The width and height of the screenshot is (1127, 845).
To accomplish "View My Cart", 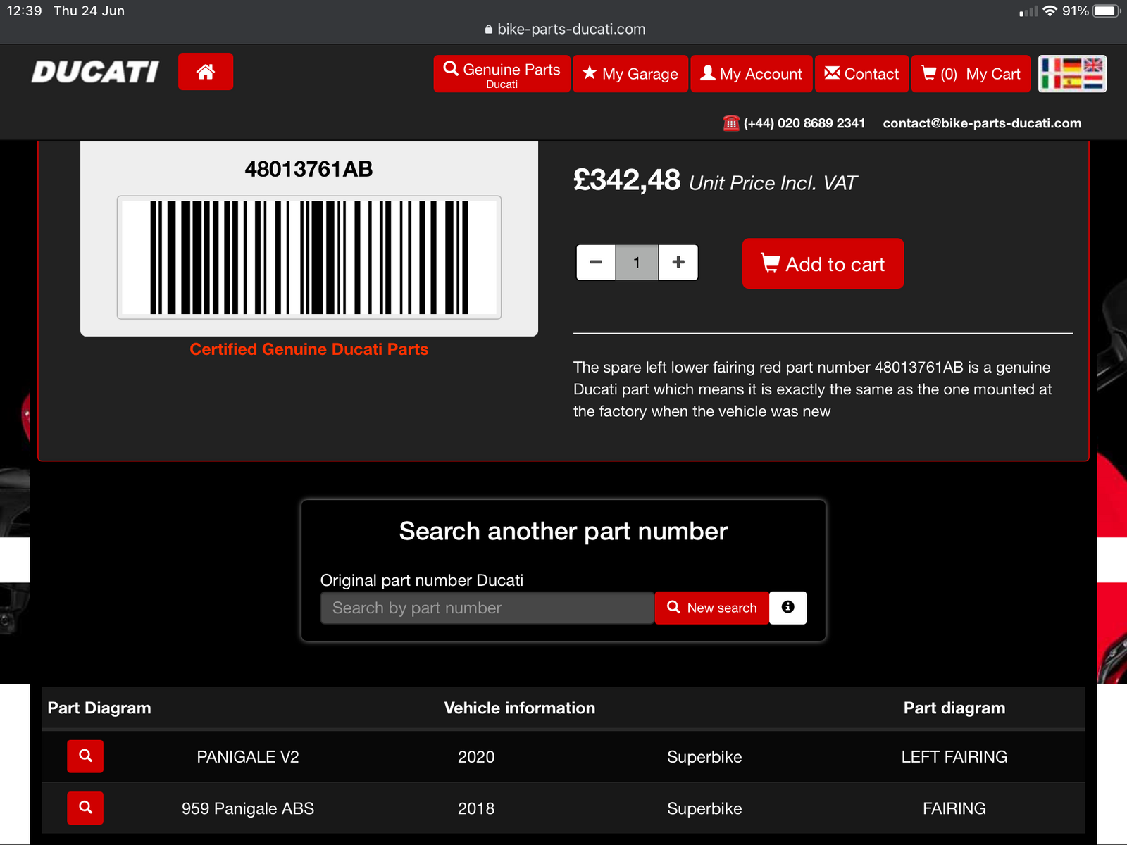I will pos(971,74).
